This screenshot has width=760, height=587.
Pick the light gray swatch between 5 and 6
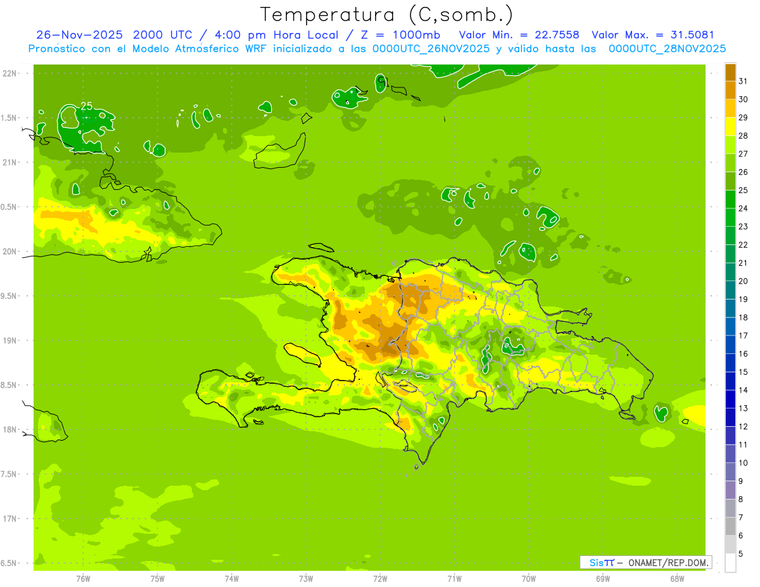[x=730, y=545]
